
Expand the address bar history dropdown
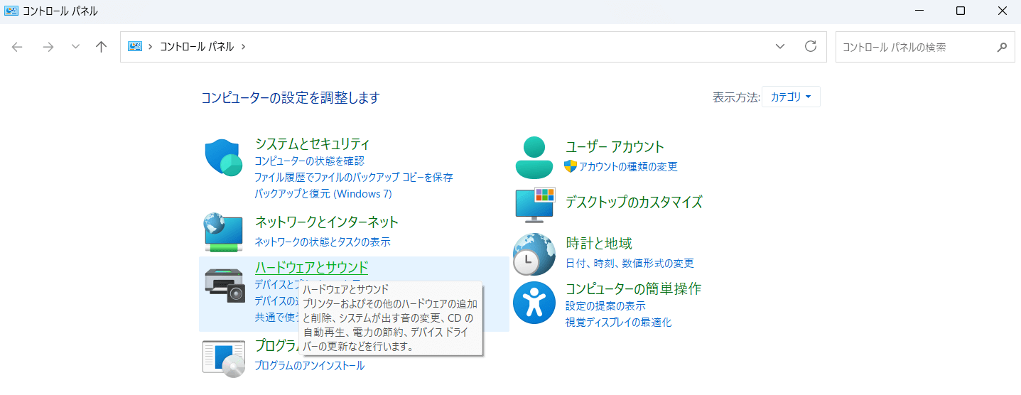tap(780, 47)
